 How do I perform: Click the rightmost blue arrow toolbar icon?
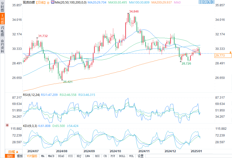coord(213,2)
